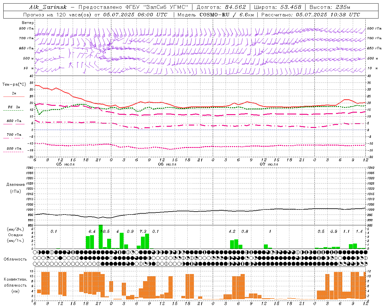Screen dimensions: 383x306
Task: Click the Давление pressure panel label
Action: [x=16, y=185]
